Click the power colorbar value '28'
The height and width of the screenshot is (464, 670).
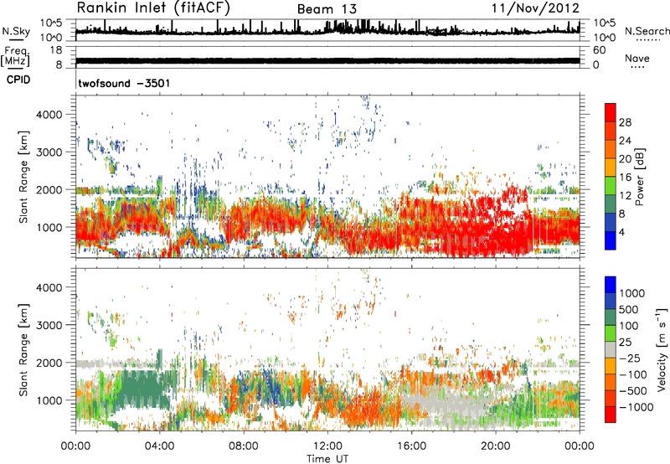pyautogui.click(x=625, y=122)
